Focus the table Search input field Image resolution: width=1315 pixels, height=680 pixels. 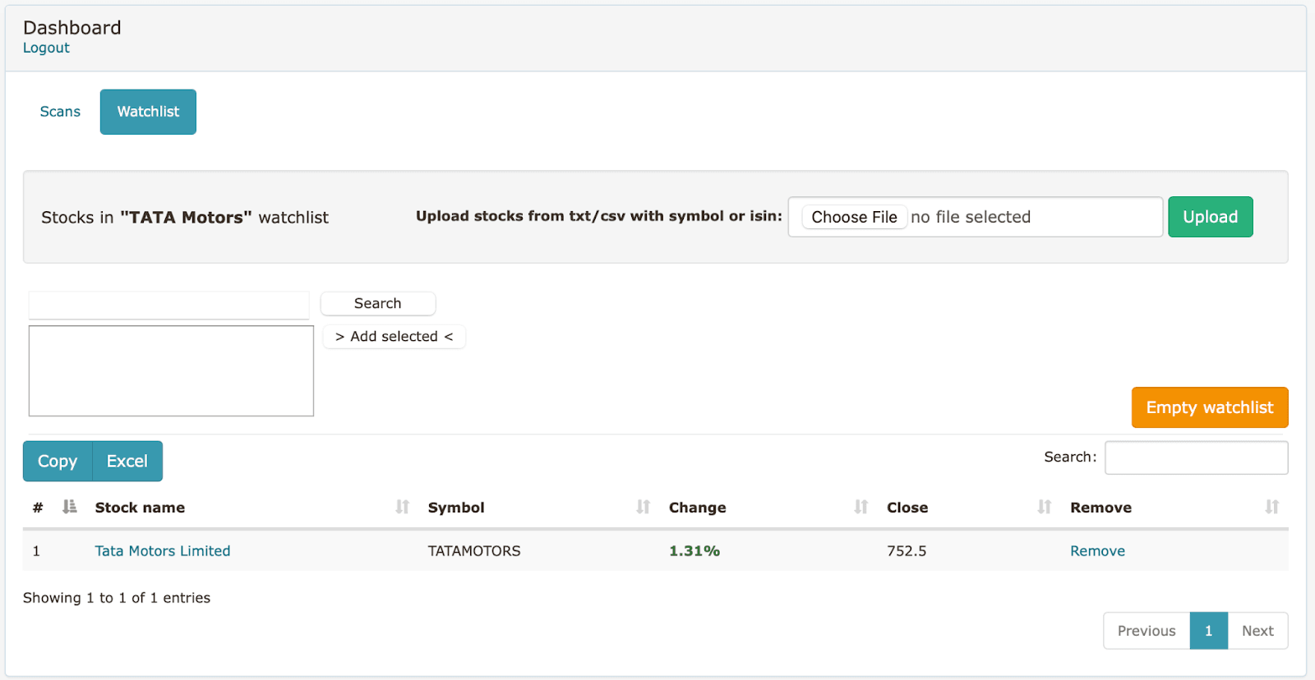[1196, 457]
